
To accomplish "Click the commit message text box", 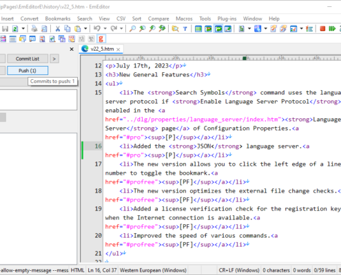I will [x=39, y=100].
